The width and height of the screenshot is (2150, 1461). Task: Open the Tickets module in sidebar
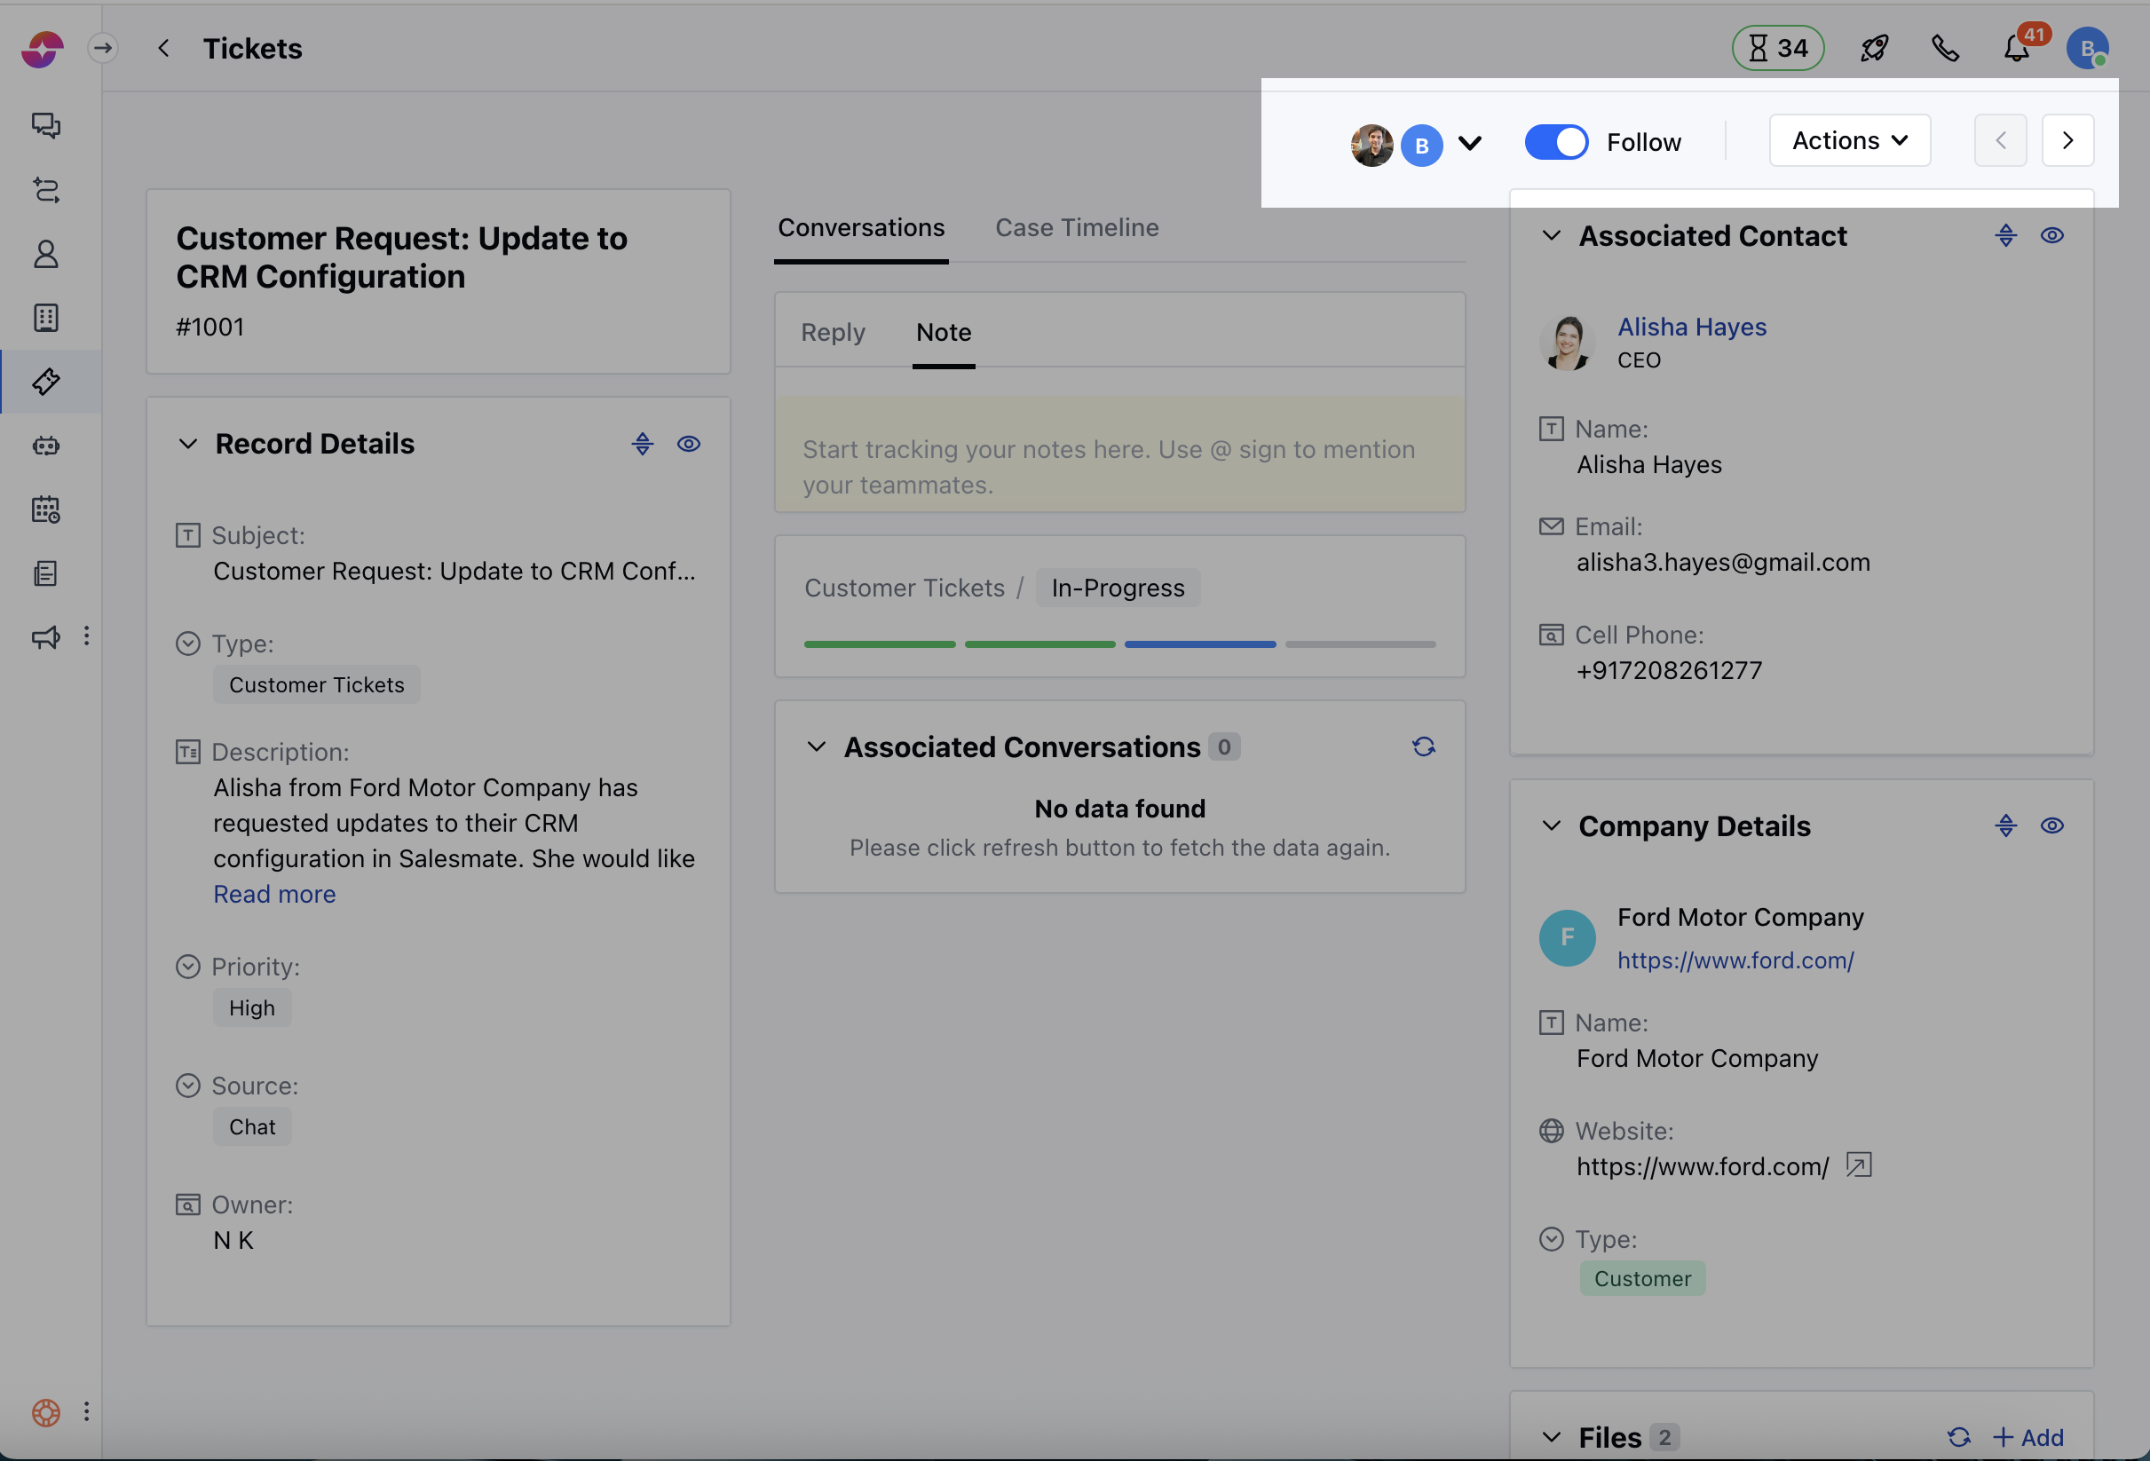pyautogui.click(x=46, y=381)
